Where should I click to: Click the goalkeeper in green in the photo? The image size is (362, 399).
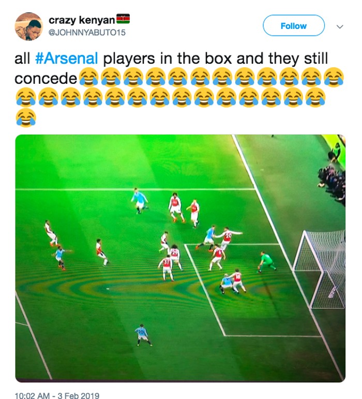(x=266, y=261)
